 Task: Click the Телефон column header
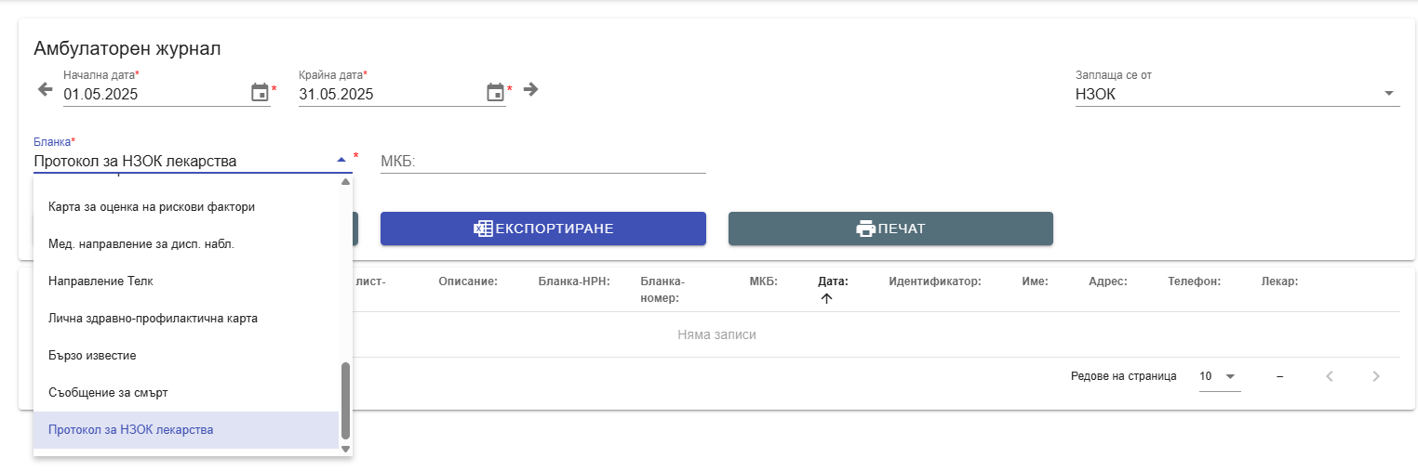pos(1194,281)
